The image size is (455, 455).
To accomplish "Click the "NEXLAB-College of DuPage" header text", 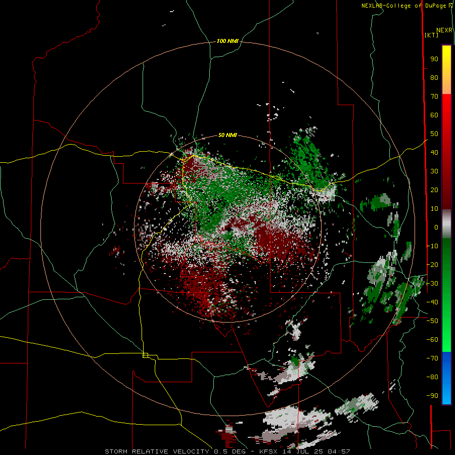I will coord(404,6).
